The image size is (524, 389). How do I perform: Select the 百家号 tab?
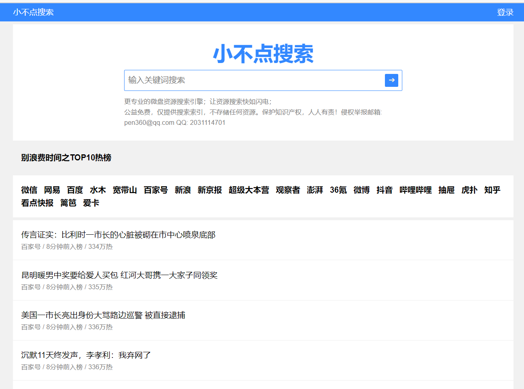point(156,190)
